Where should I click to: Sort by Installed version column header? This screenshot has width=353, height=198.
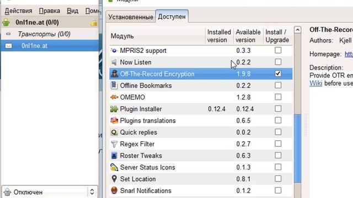click(220, 36)
